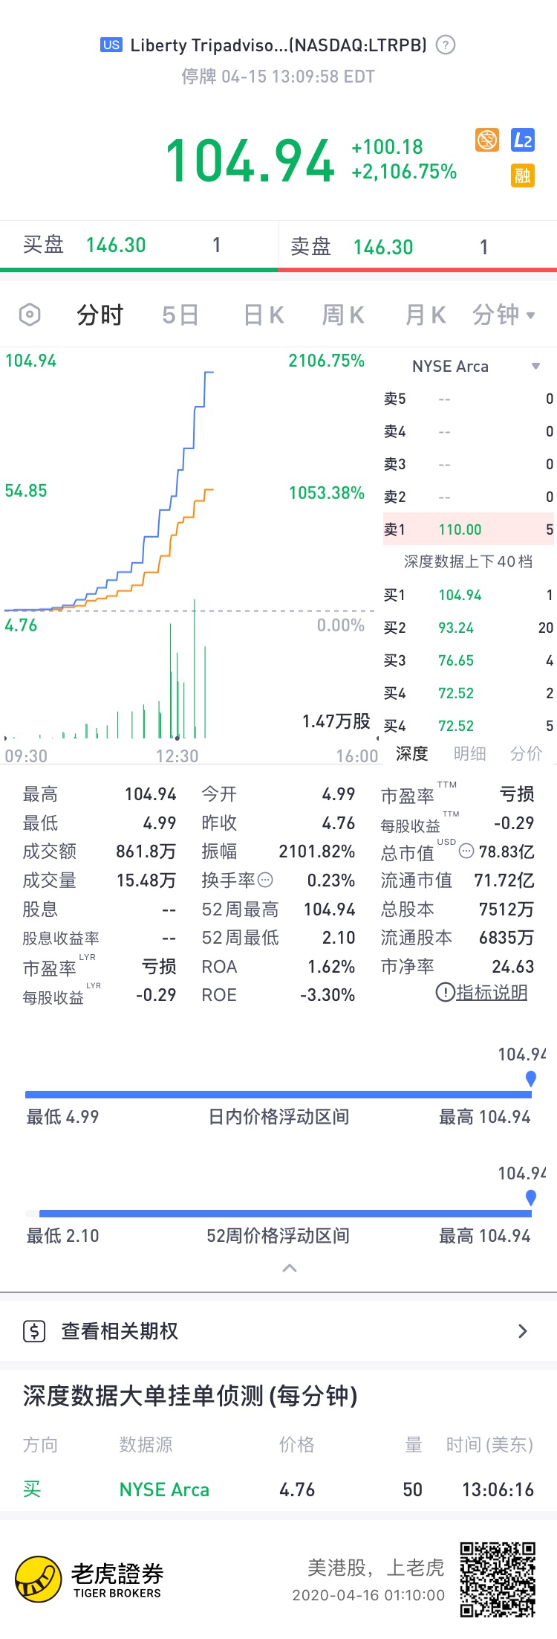Image resolution: width=557 pixels, height=1639 pixels.
Task: Tap the main price 104.94
Action: 250,161
